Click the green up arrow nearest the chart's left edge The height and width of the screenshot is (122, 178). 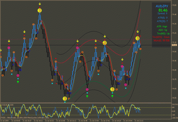click(18, 82)
